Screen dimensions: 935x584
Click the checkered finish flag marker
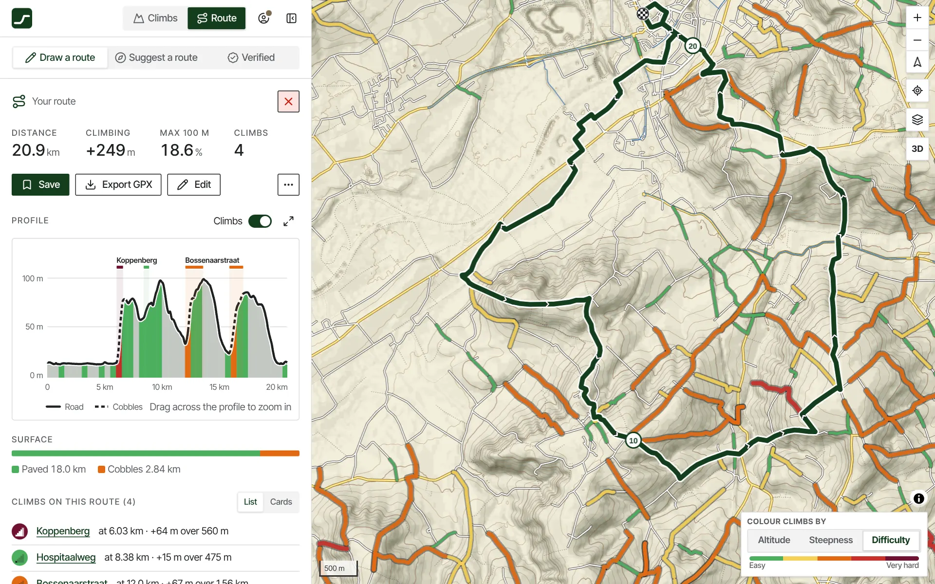click(643, 14)
